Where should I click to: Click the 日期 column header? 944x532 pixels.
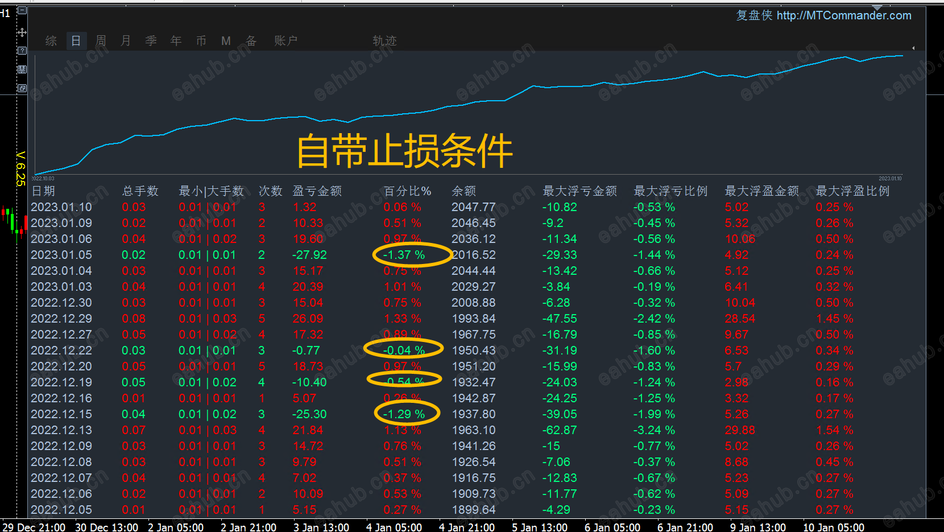tap(43, 191)
